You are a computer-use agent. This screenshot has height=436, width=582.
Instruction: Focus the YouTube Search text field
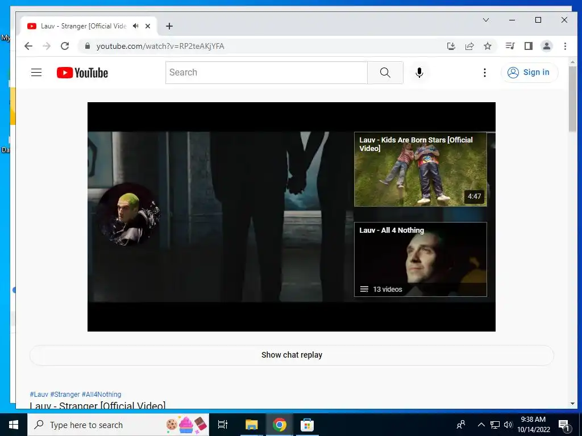(267, 73)
